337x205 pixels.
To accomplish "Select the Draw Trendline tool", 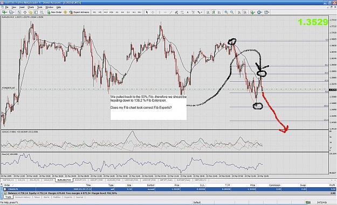I will coord(170,12).
